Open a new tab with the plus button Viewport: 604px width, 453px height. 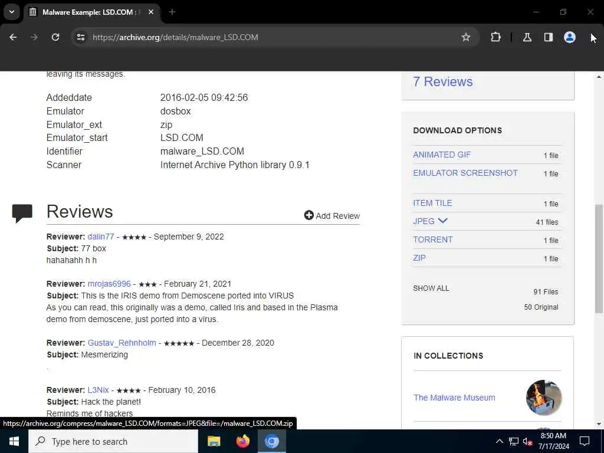pos(172,12)
